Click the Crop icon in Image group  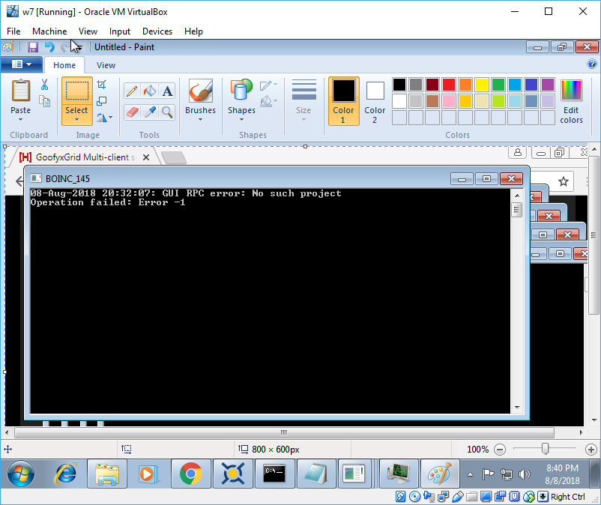(102, 85)
